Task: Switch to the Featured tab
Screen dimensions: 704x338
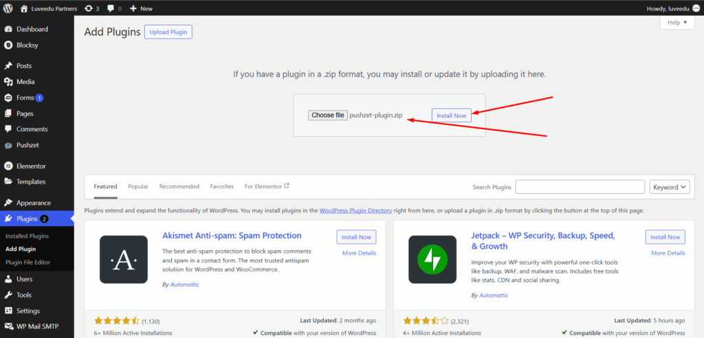Action: (x=105, y=186)
